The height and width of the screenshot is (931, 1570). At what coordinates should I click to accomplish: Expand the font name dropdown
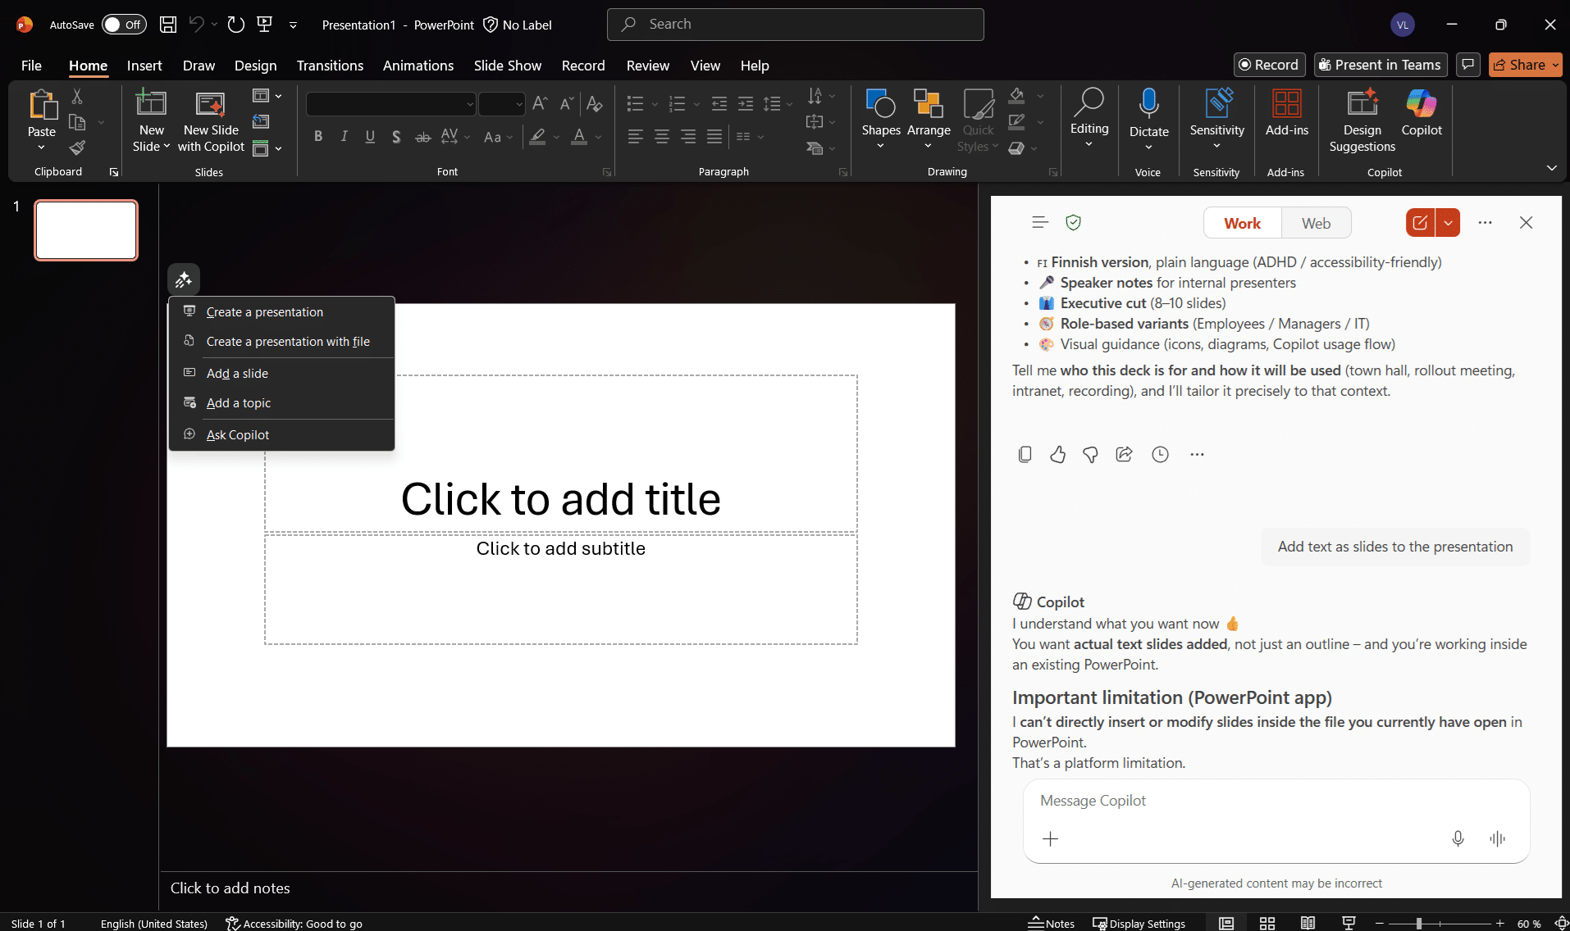tap(469, 104)
